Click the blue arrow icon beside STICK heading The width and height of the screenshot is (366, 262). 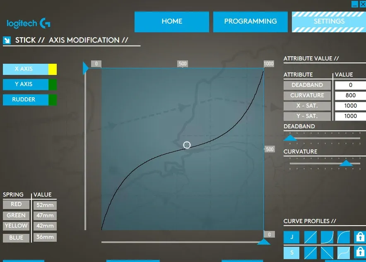coord(7,40)
